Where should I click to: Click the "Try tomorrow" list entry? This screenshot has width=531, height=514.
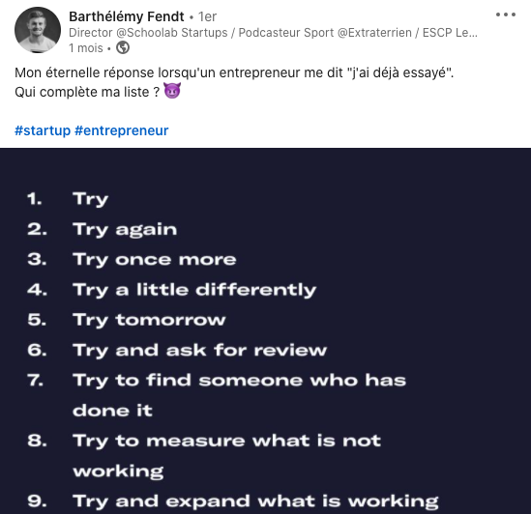[x=149, y=320]
